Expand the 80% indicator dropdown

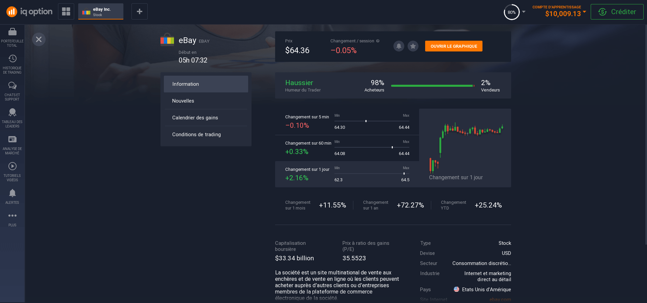click(513, 12)
